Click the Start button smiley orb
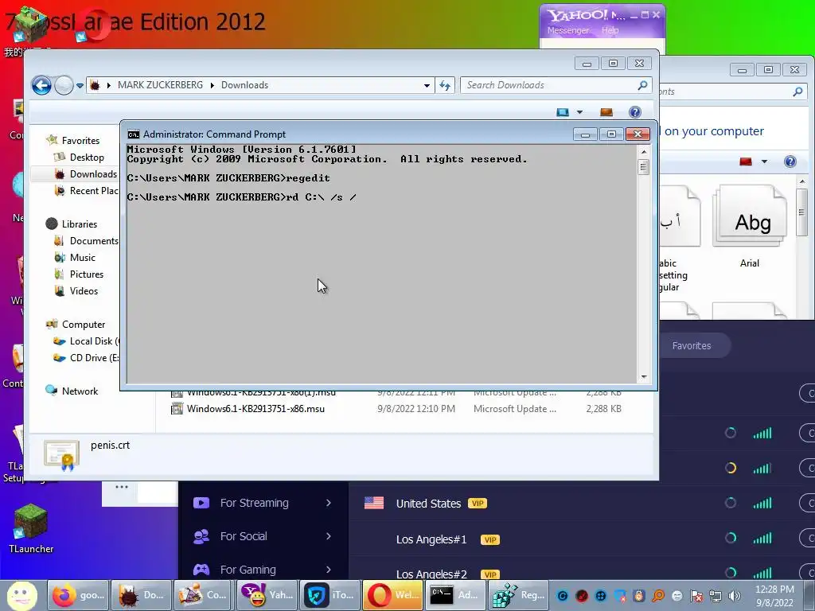 coord(21,596)
